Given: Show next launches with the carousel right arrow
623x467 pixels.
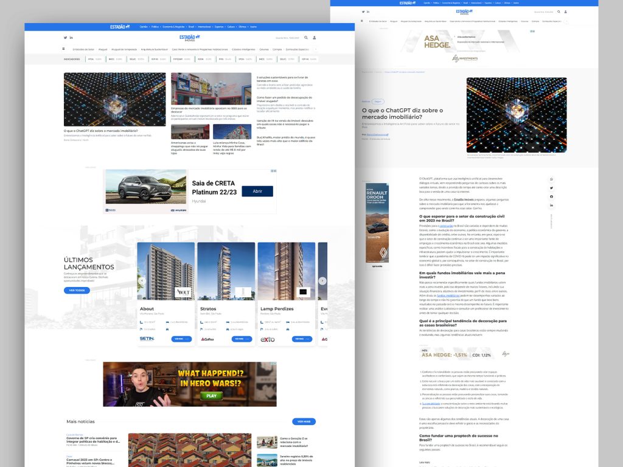Looking at the screenshot, I should tap(322, 281).
